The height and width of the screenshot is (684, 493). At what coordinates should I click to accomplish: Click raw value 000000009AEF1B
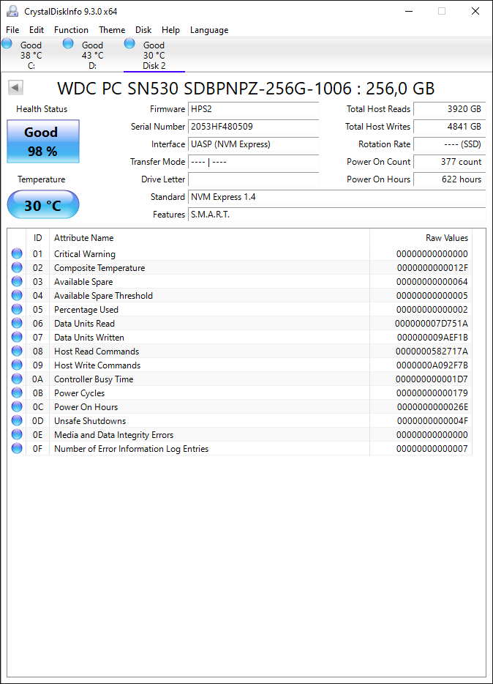click(x=432, y=338)
